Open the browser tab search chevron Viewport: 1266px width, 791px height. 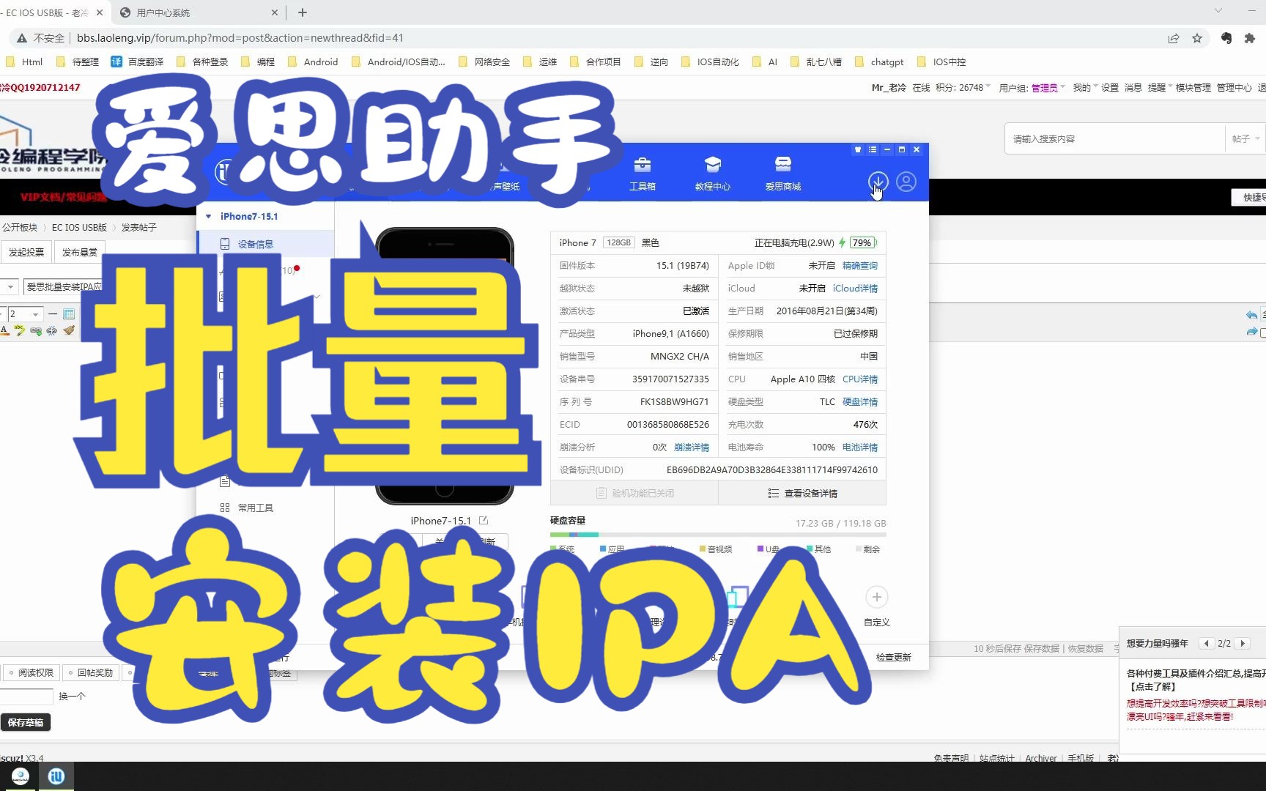click(x=1218, y=11)
